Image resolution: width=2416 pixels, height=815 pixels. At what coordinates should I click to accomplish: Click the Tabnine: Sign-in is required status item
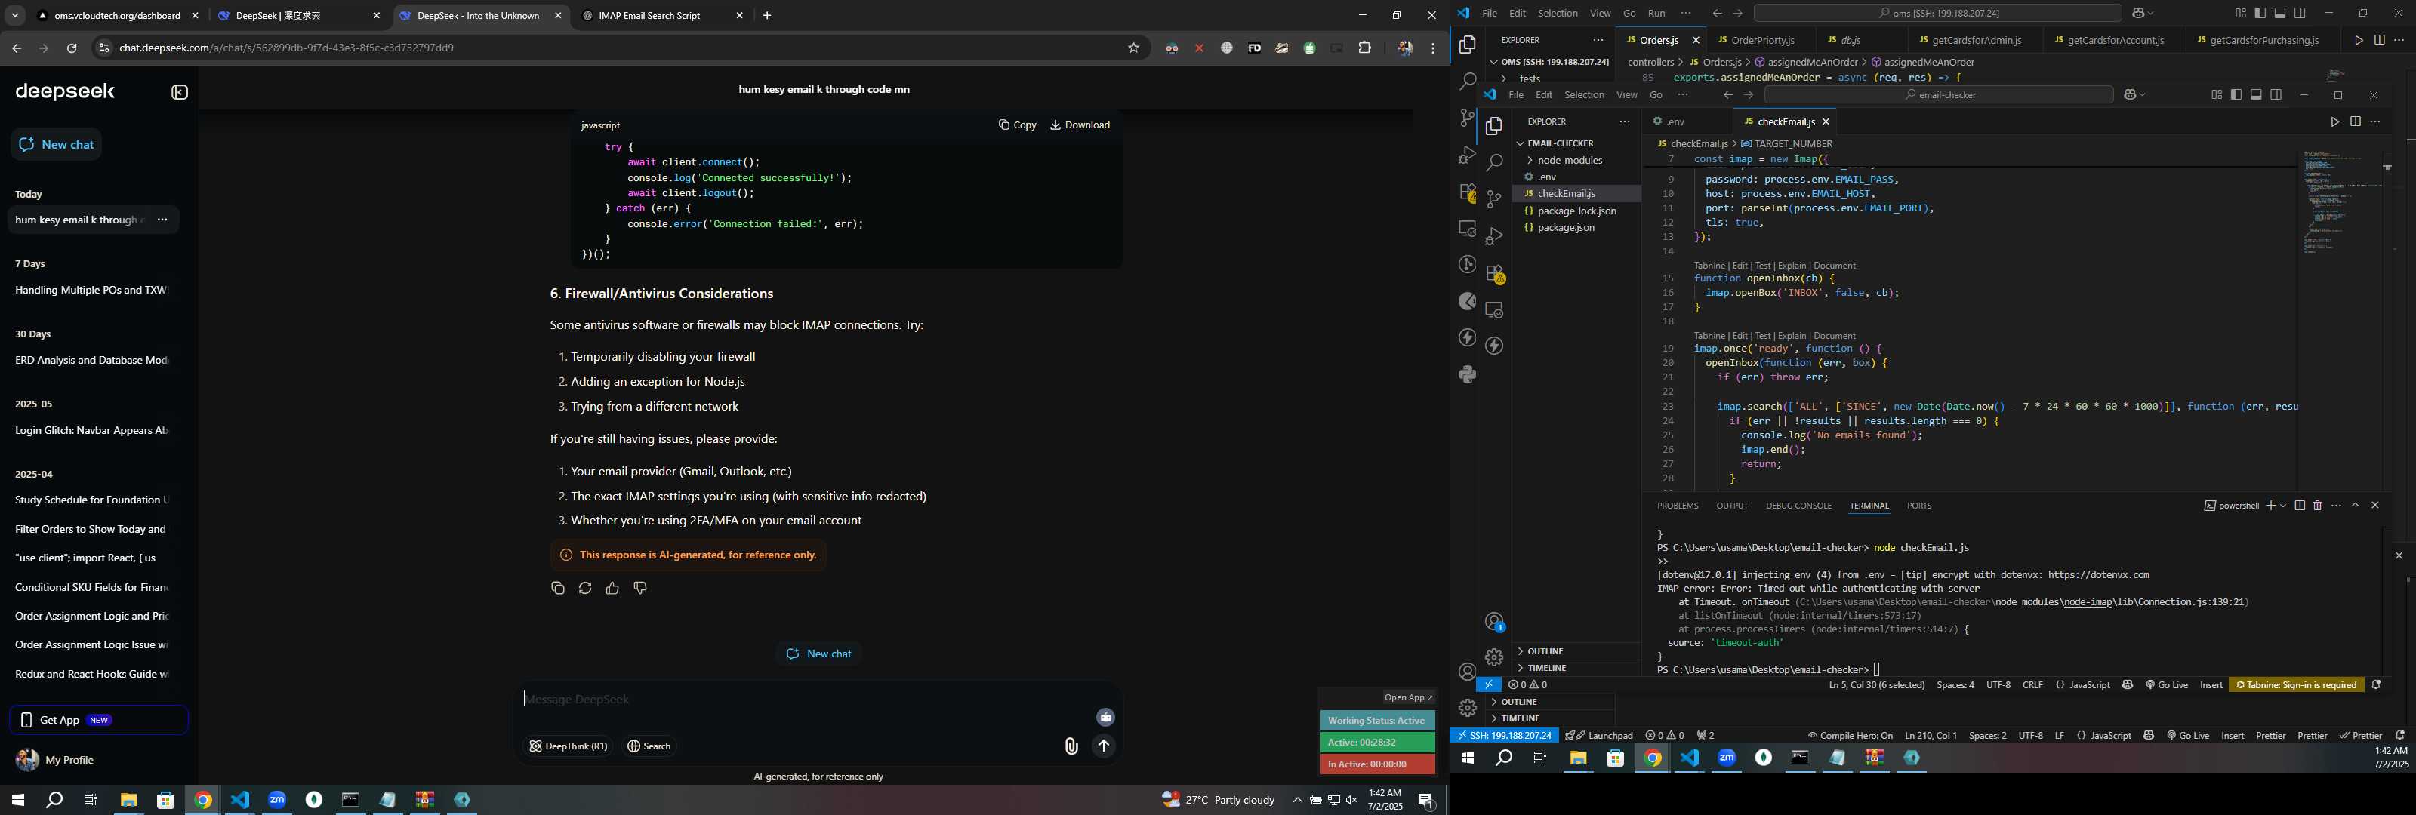click(2295, 684)
